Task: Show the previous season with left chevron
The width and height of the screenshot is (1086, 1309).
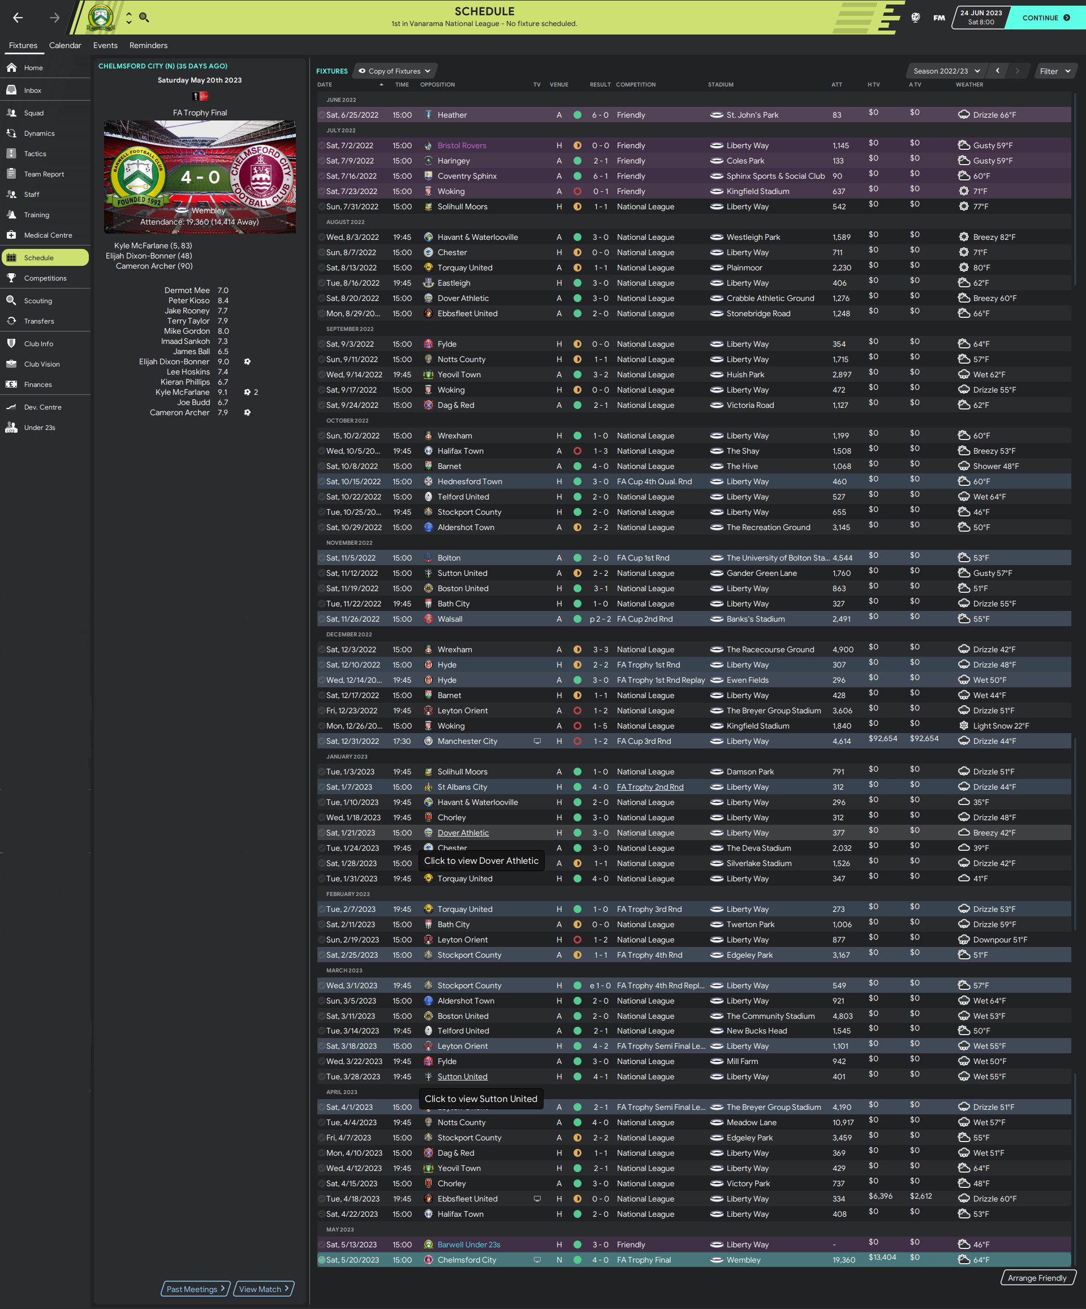Action: click(997, 71)
